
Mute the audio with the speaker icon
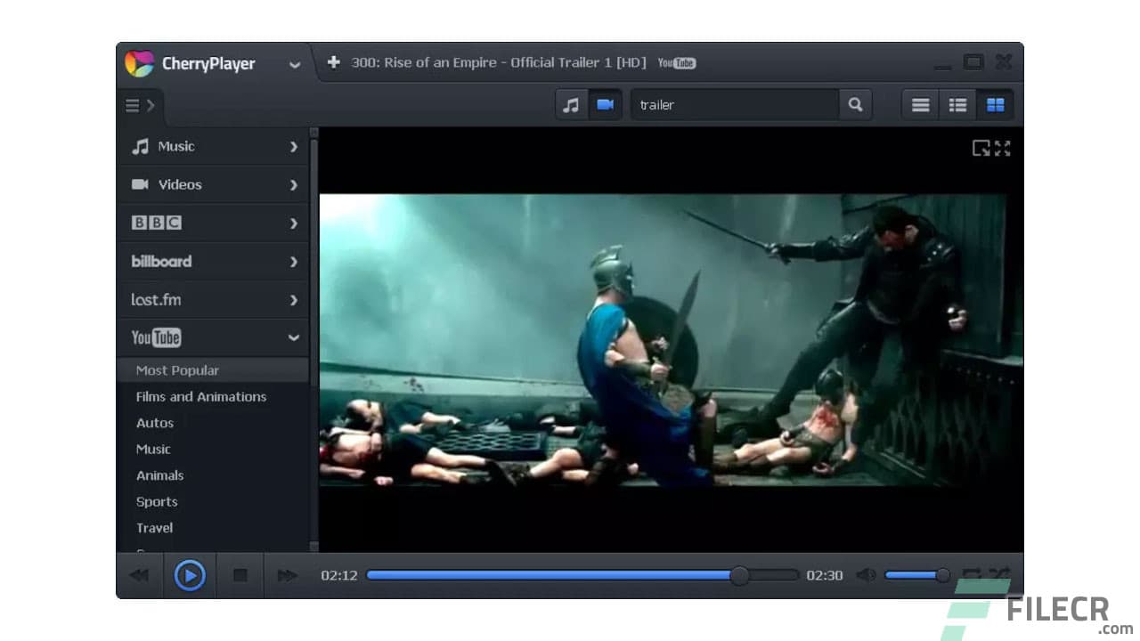tap(865, 575)
